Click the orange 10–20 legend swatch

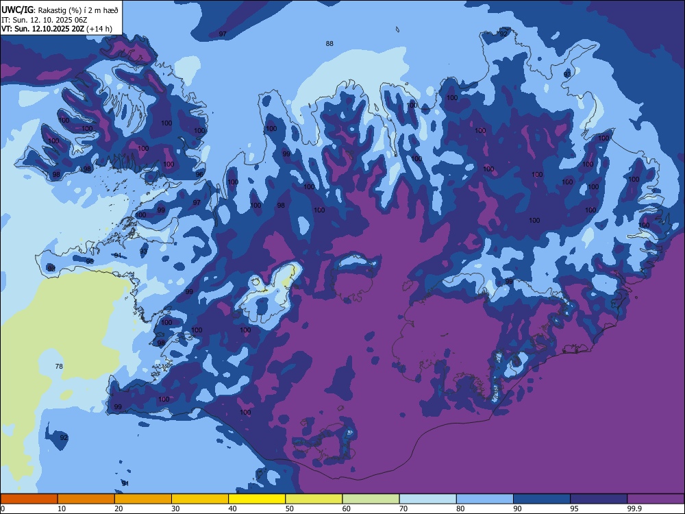tap(86, 499)
